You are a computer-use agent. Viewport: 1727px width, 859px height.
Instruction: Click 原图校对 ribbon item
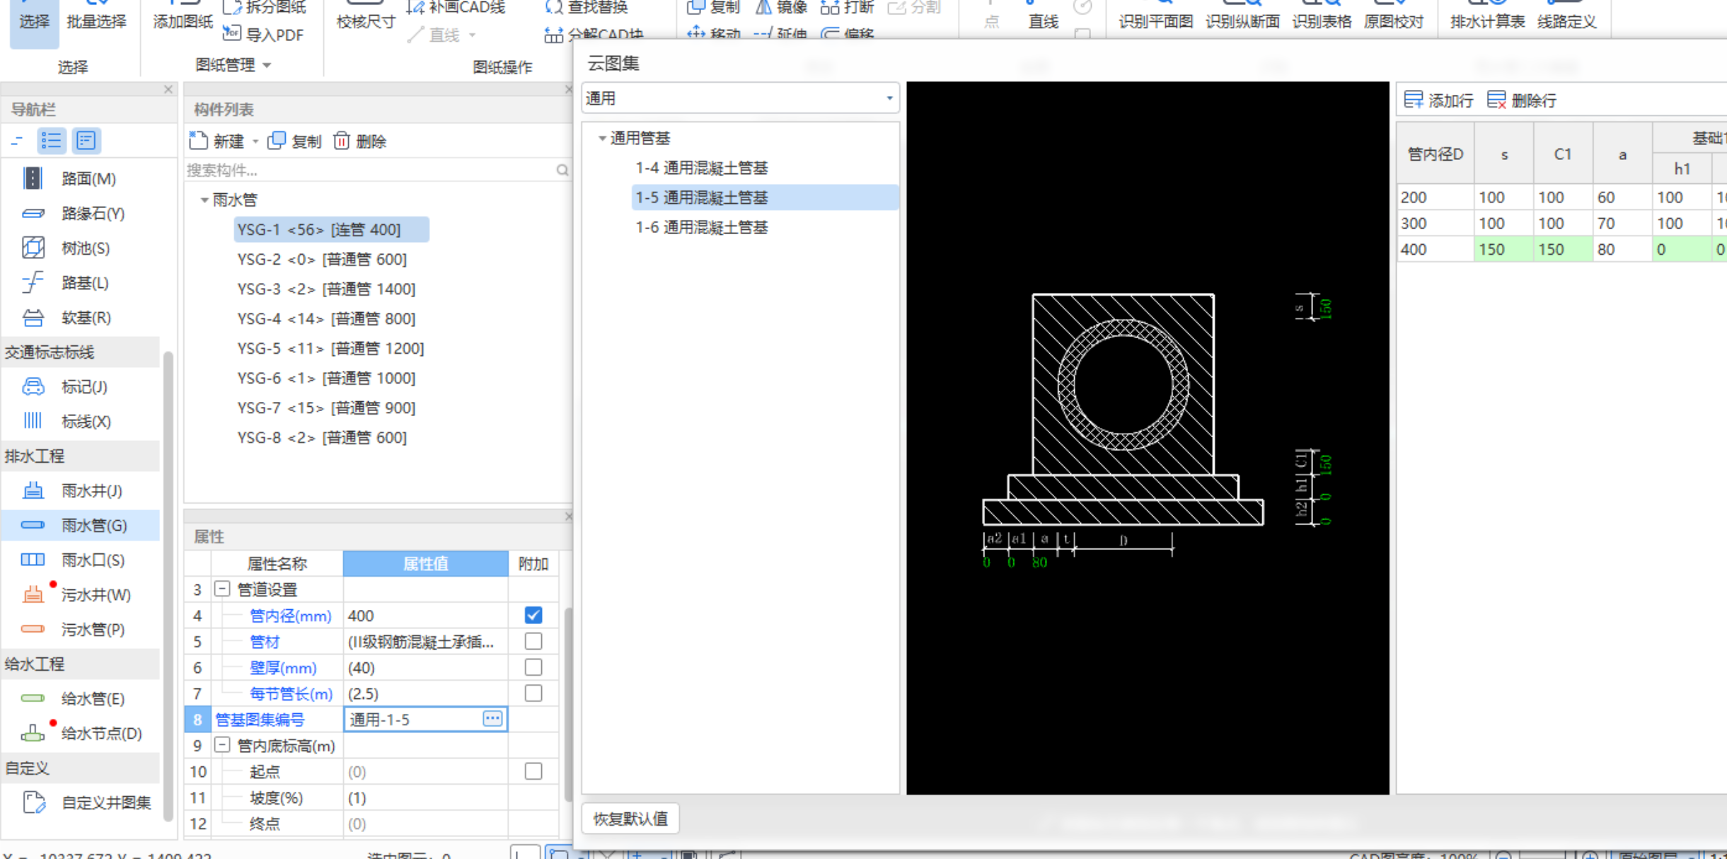pyautogui.click(x=1393, y=16)
